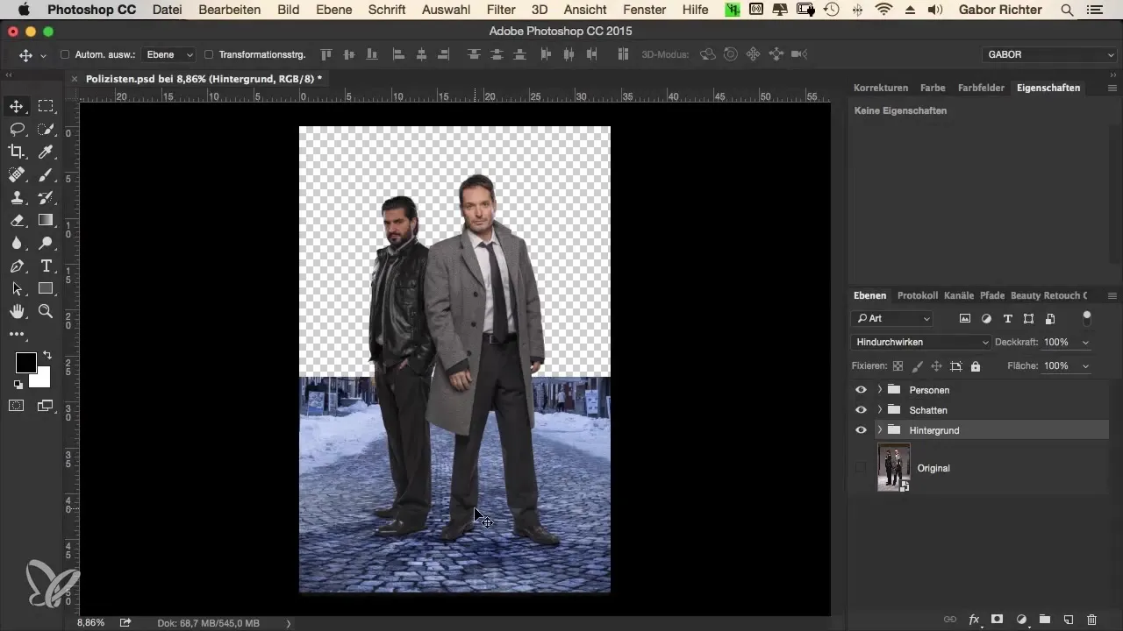Screen dimensions: 1123x631
Task: Open the Wi-Fi status menu
Action: (883, 11)
